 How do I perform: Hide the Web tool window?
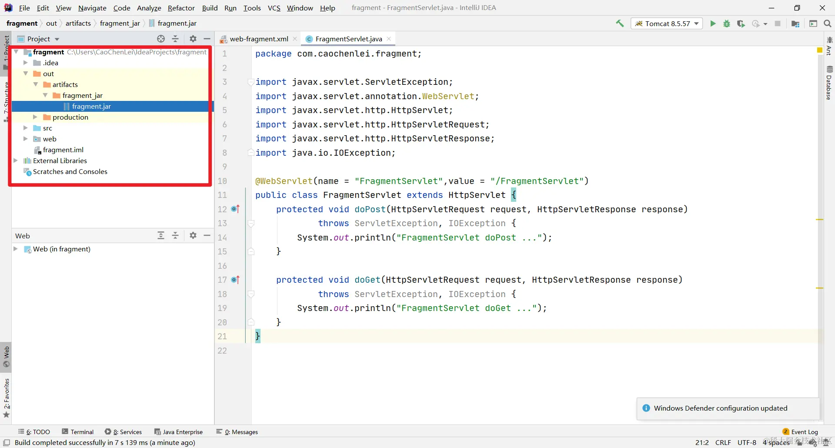207,235
